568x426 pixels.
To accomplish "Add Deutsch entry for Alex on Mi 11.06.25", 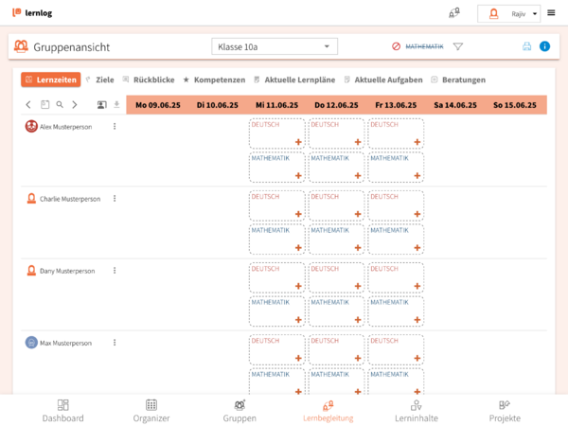I will click(297, 142).
